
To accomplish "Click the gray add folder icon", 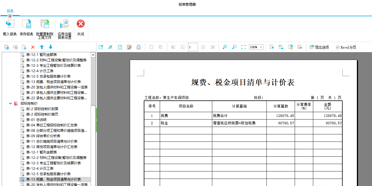I will tap(15, 47).
